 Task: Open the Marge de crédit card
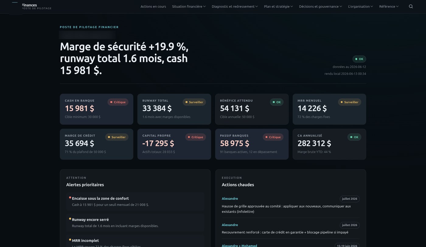point(96,144)
